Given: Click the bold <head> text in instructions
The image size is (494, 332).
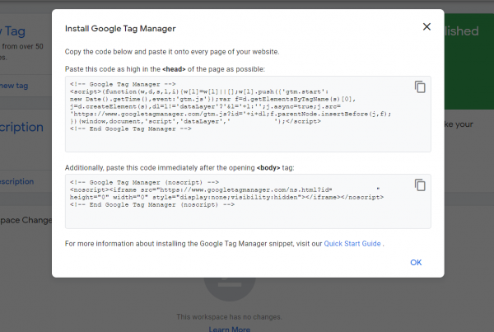Looking at the screenshot, I should click(174, 69).
